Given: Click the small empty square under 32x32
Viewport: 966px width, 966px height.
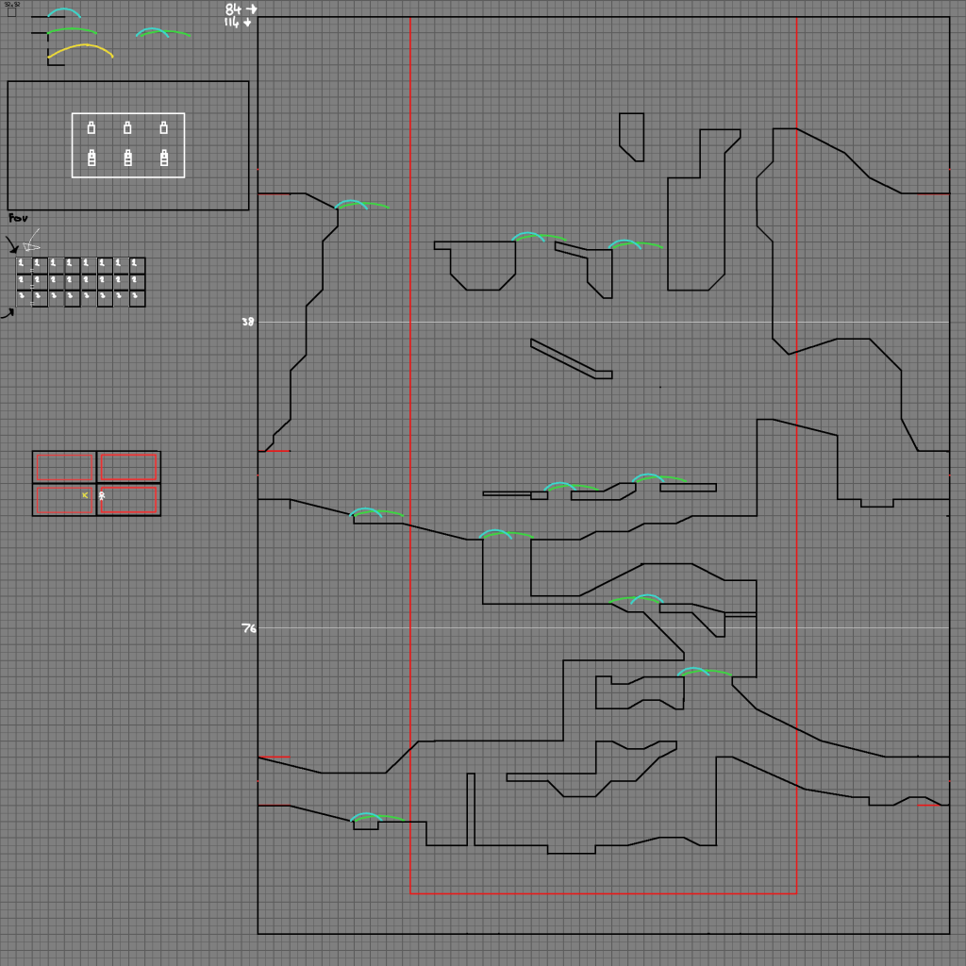Looking at the screenshot, I should (11, 12).
